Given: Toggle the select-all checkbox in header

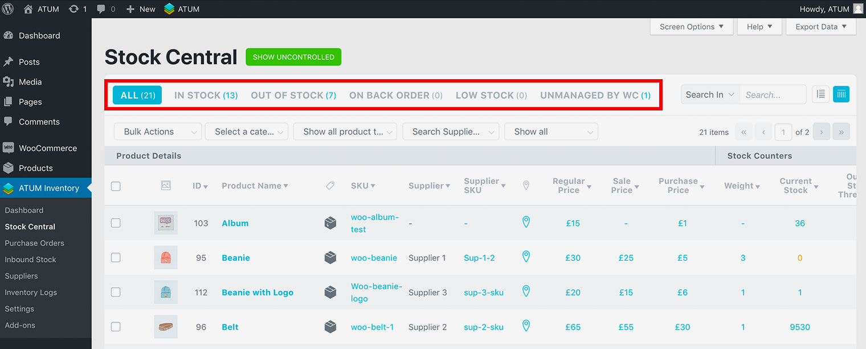Looking at the screenshot, I should 116,186.
